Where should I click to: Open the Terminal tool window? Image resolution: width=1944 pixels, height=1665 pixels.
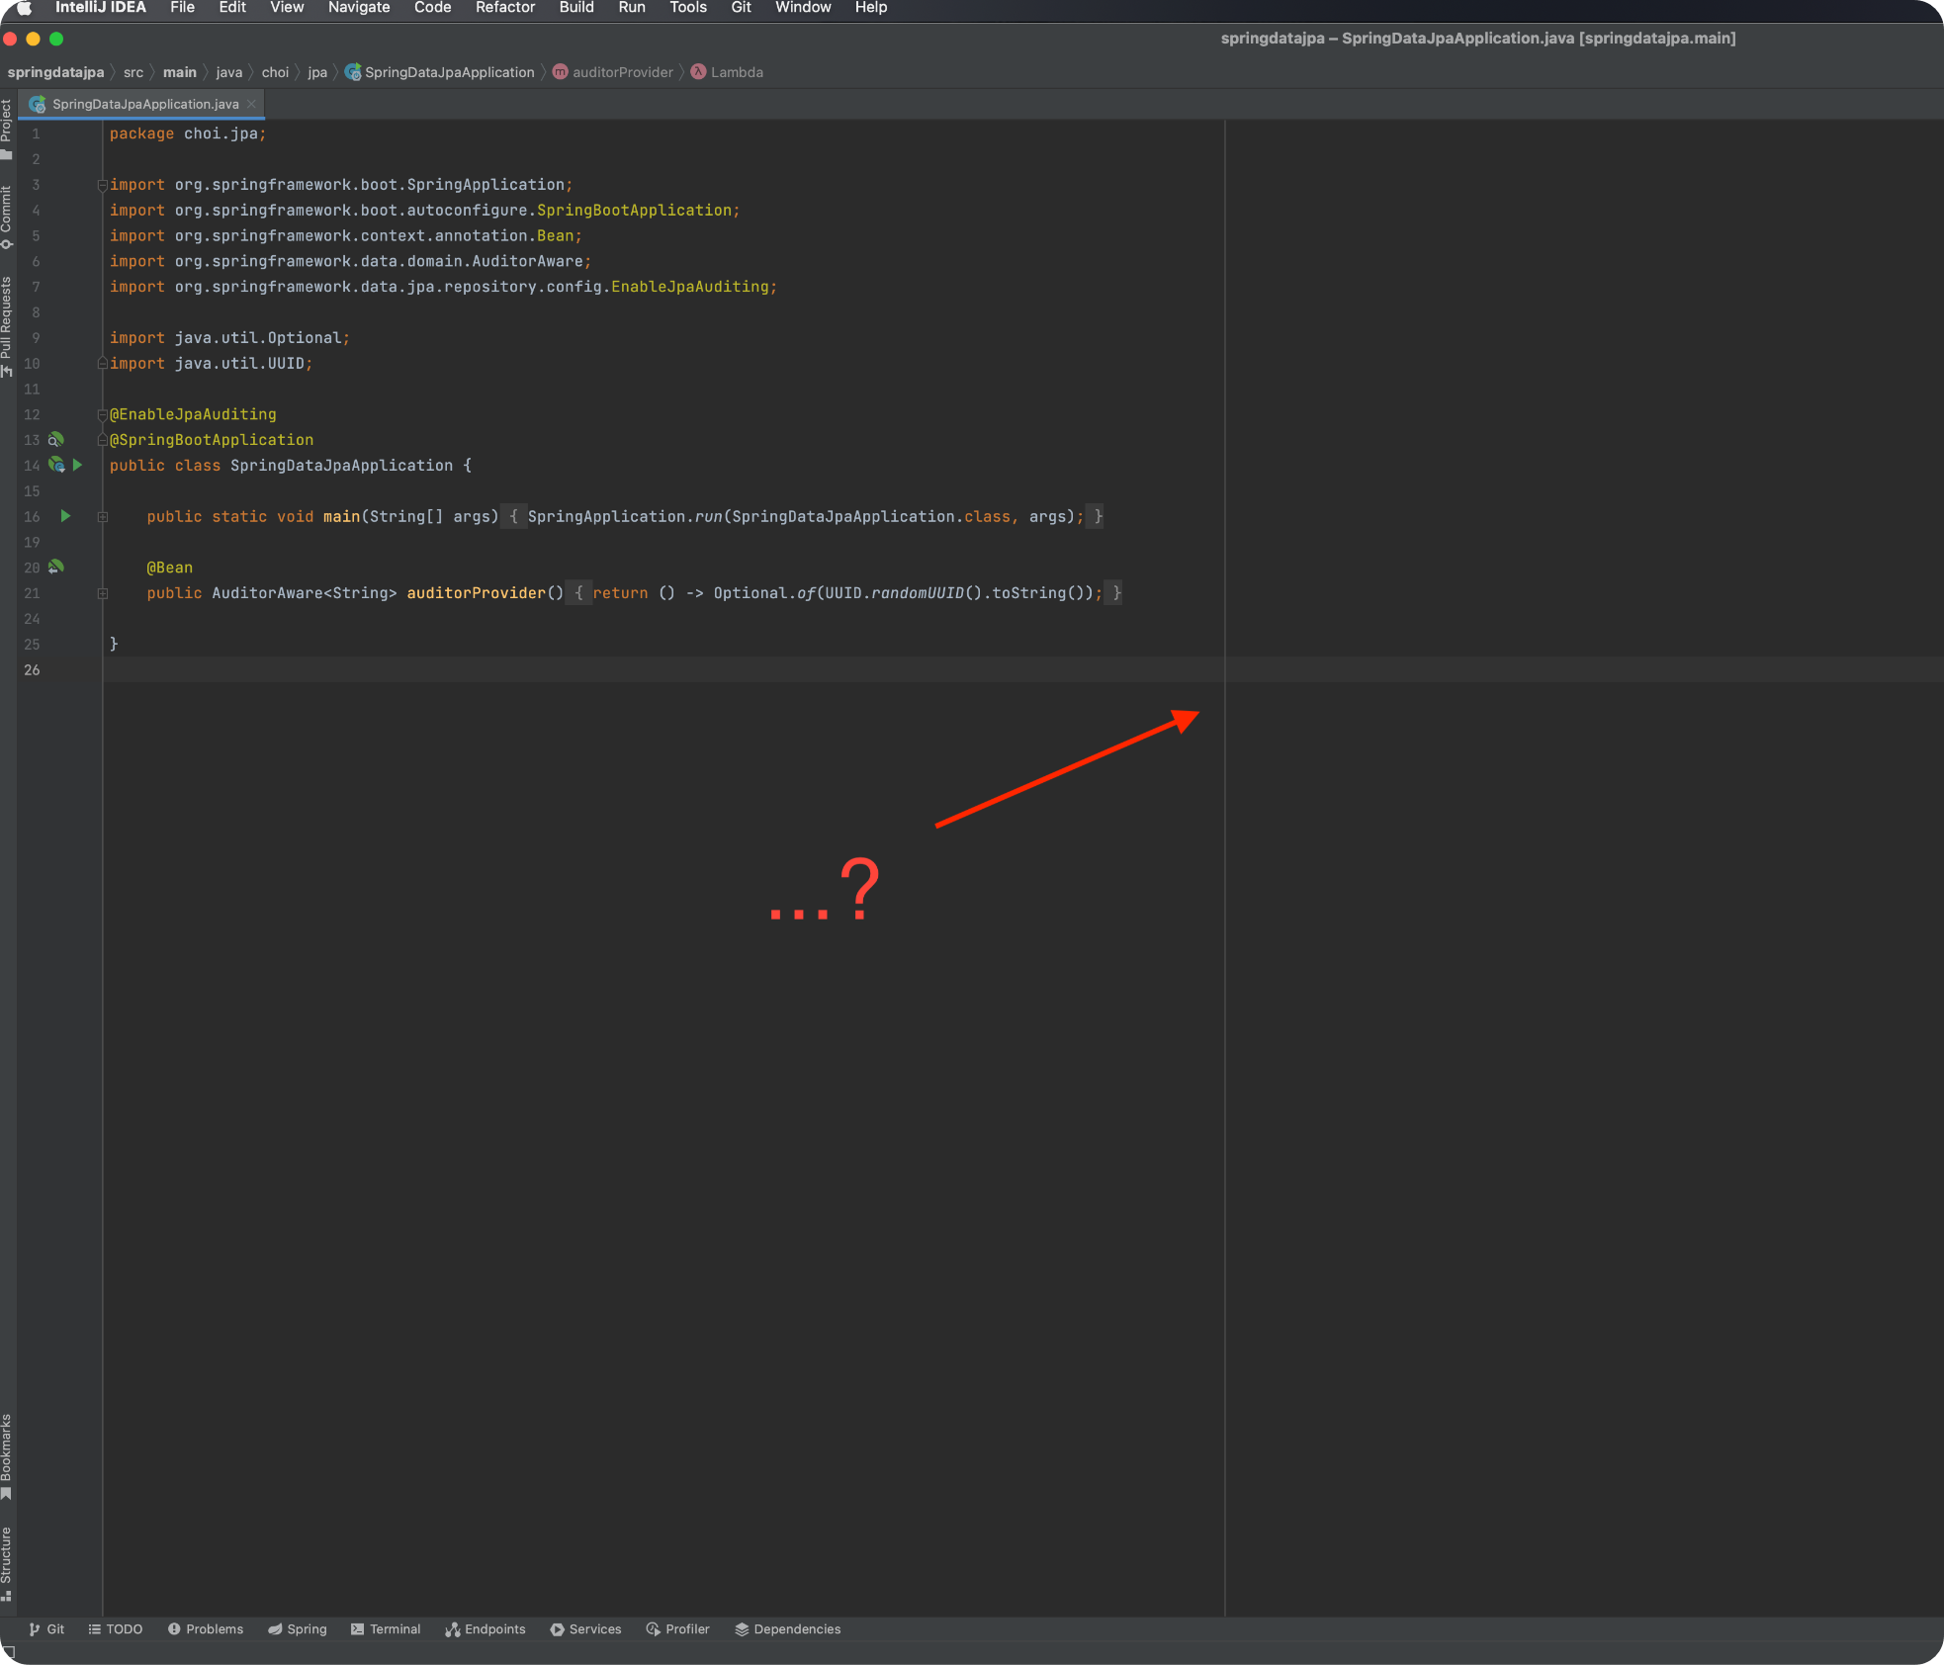click(386, 1629)
